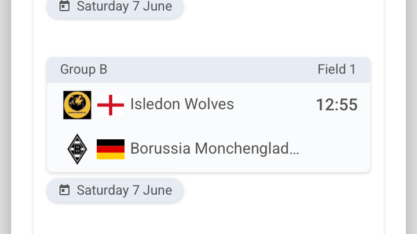Select the Field 1 label
The height and width of the screenshot is (234, 417).
click(336, 69)
